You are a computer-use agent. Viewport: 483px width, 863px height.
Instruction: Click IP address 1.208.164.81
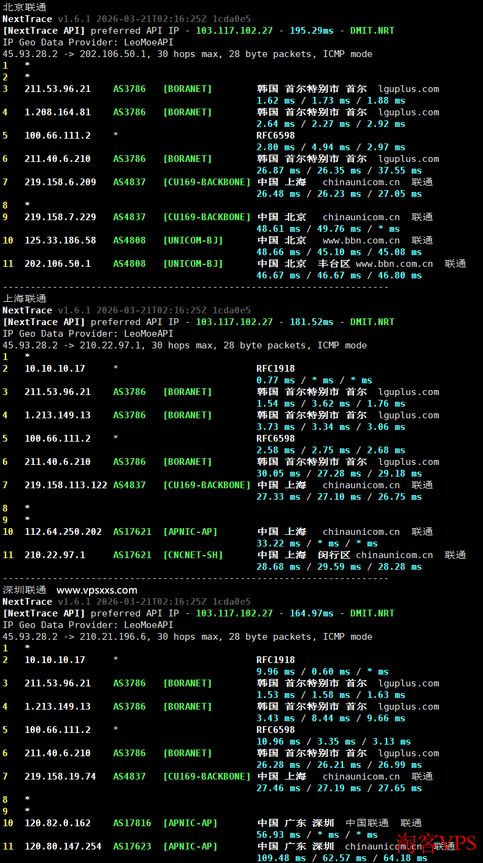point(58,112)
